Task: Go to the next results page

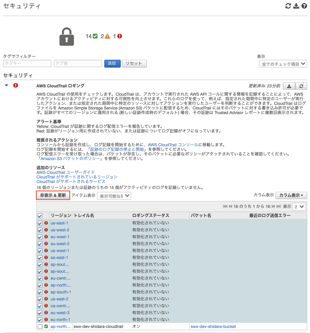Action: pos(273,206)
